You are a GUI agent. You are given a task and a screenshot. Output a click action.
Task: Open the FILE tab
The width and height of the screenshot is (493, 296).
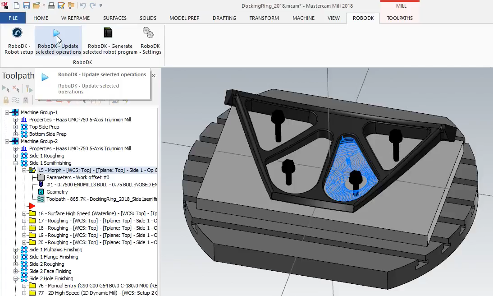coord(13,18)
